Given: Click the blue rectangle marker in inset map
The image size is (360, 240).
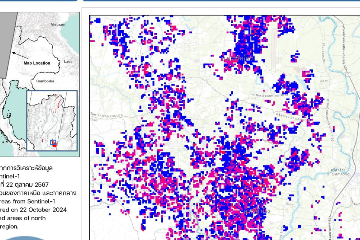Looking at the screenshot, I should pos(53,142).
